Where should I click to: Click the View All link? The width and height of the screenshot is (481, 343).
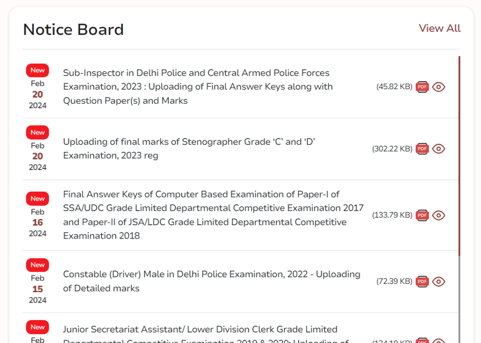pyautogui.click(x=439, y=28)
